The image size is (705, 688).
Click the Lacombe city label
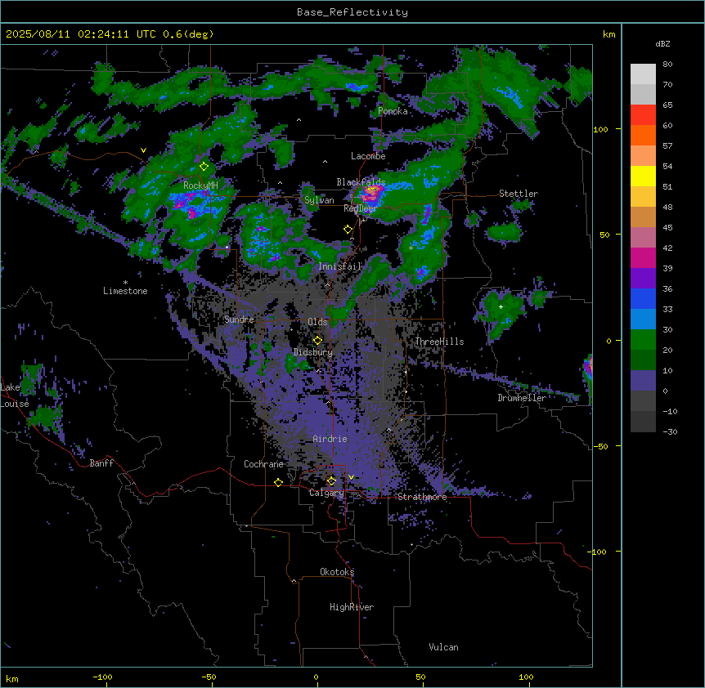click(368, 156)
